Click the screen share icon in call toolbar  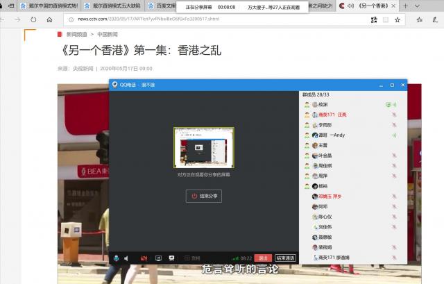click(x=159, y=258)
